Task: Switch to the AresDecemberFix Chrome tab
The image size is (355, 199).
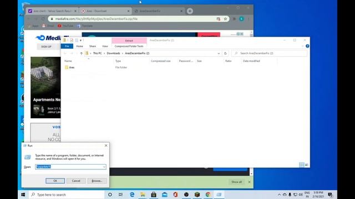Action: pyautogui.click(x=158, y=11)
